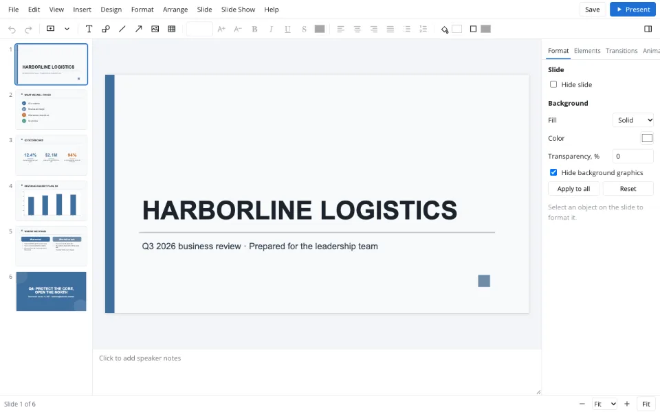Select the Arrow tool
Viewport: 660px width, 412px height.
coord(138,29)
